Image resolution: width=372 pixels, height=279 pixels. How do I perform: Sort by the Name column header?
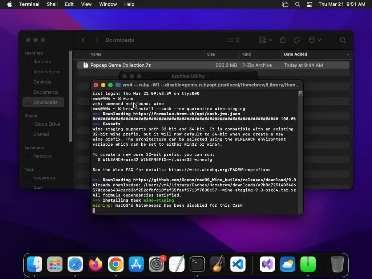pos(96,54)
